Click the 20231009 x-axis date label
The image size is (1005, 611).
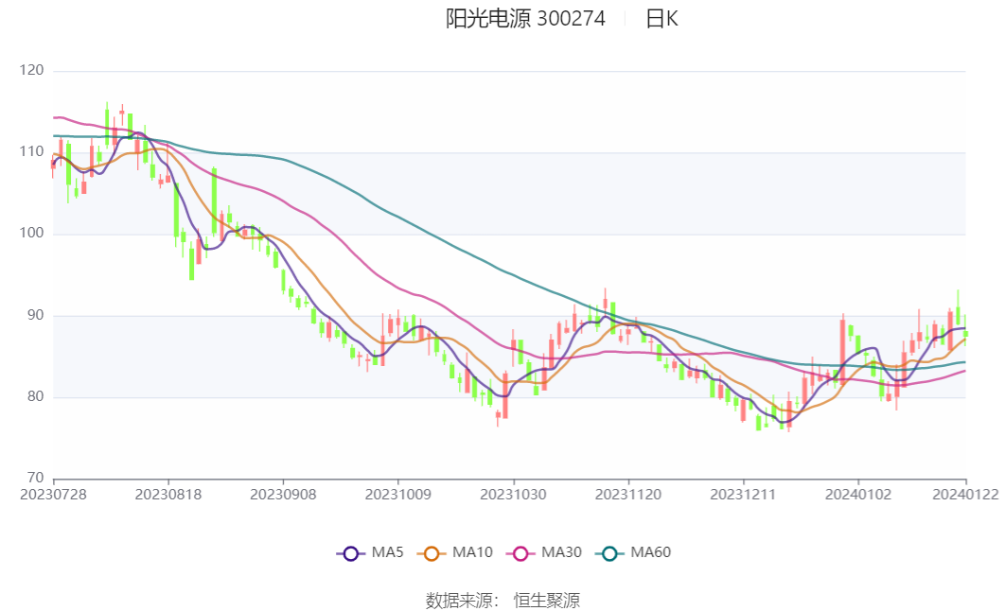coord(398,495)
